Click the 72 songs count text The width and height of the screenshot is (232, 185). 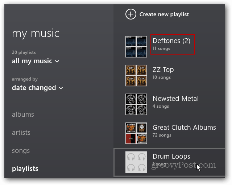point(162,135)
